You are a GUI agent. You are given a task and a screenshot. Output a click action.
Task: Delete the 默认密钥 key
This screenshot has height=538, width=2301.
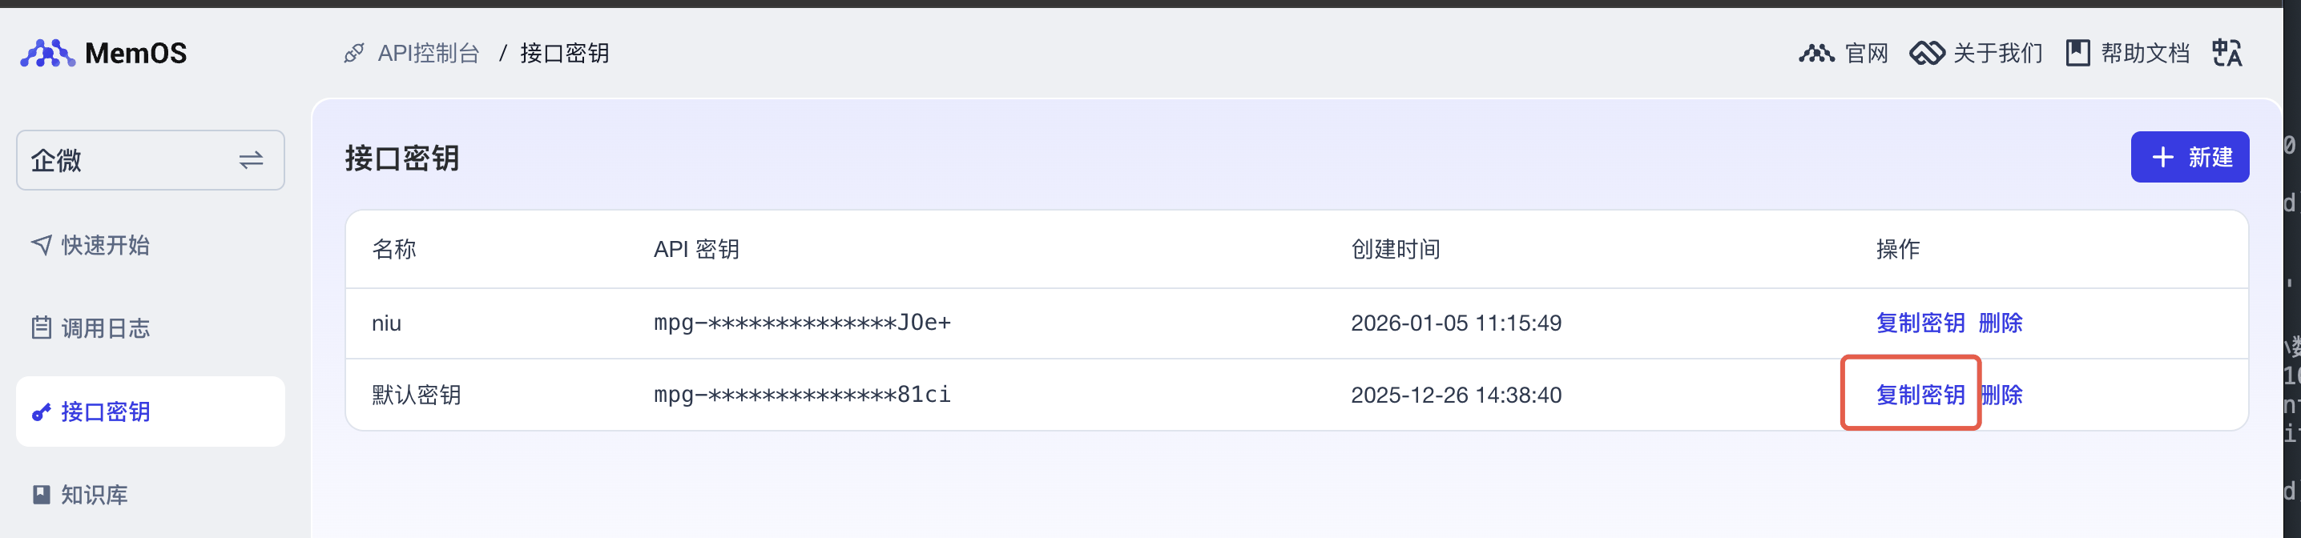[2002, 395]
